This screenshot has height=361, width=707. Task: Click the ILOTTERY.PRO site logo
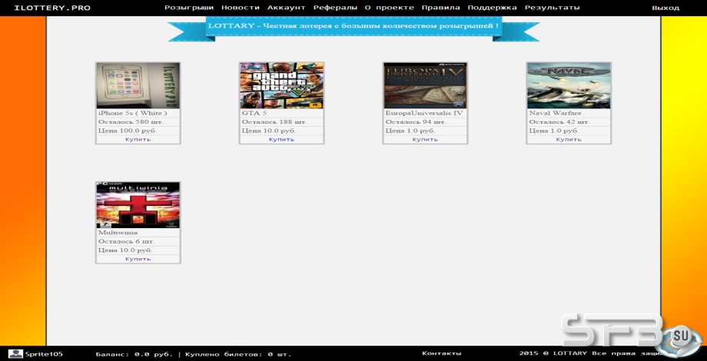[52, 8]
